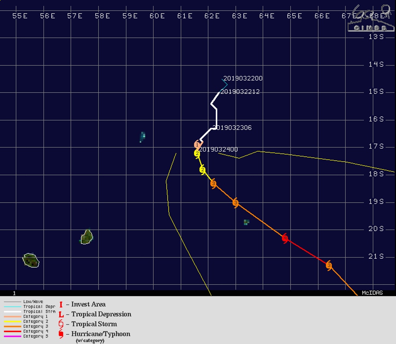The width and height of the screenshot is (396, 344).
Task: Select the red Category 4 storm marker
Action: 285,238
